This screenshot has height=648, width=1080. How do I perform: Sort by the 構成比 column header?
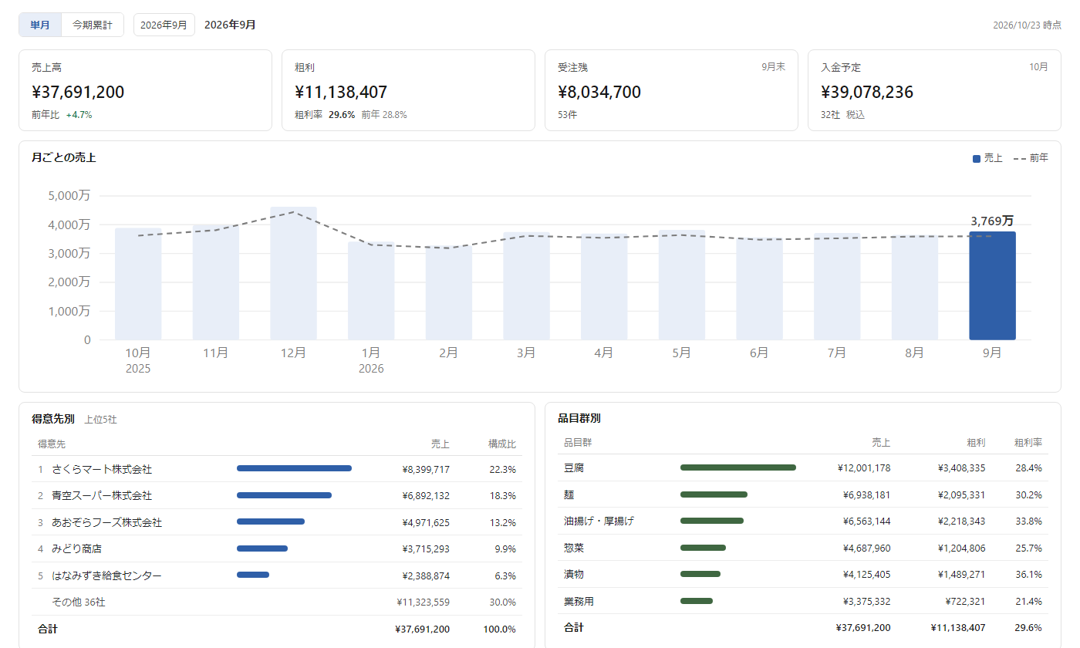click(x=502, y=444)
